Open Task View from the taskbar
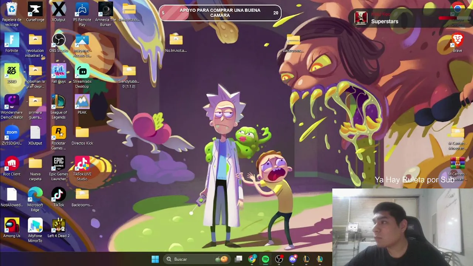 [x=238, y=259]
